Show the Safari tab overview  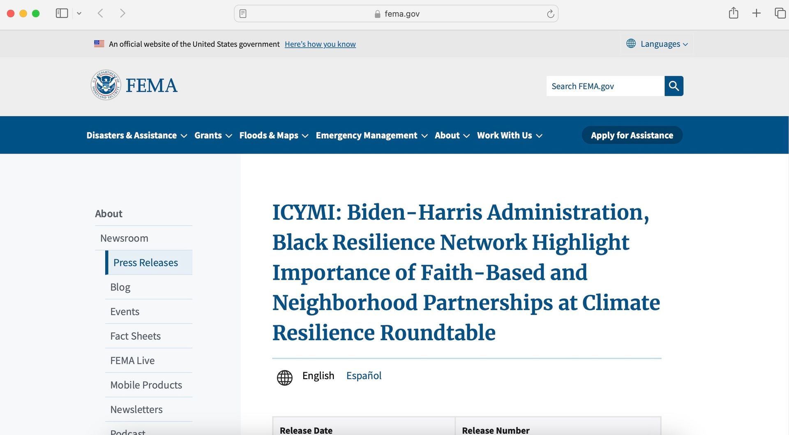pos(780,14)
